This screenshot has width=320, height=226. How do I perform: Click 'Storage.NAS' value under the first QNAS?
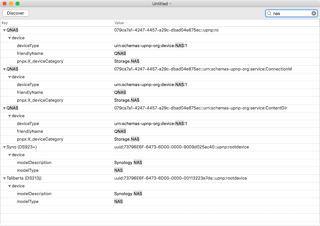(x=127, y=61)
